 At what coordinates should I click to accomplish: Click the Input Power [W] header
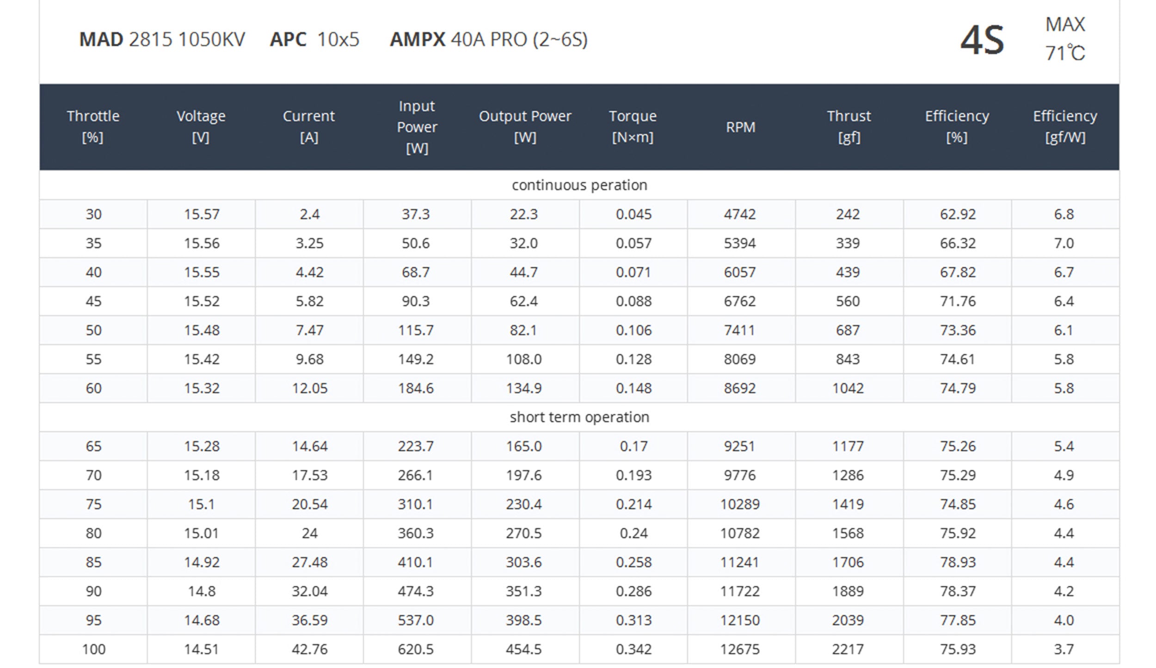coord(417,127)
